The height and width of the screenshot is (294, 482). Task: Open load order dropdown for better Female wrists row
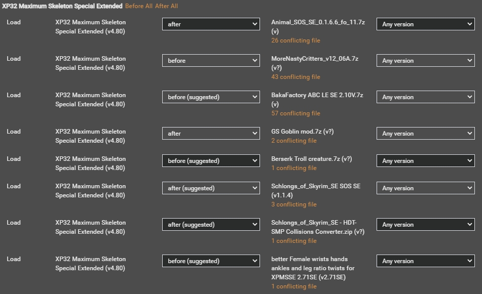[x=211, y=261]
